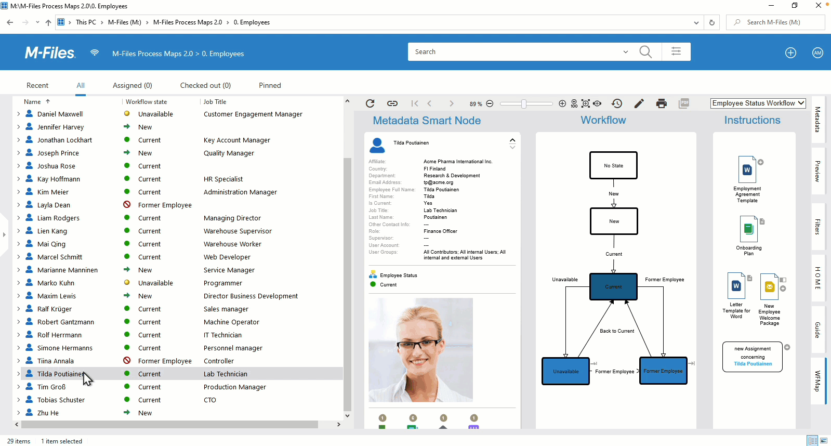
Task: Go to next map with right chevron
Action: [x=451, y=103]
